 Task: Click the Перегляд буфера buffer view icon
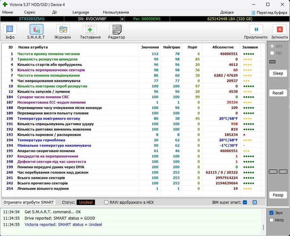tap(253, 12)
